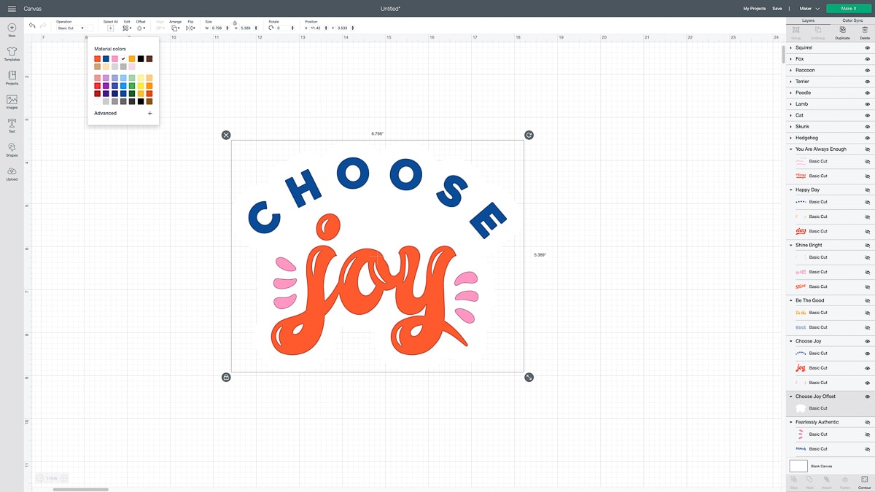Click the Make It button
The image size is (875, 492).
click(846, 9)
